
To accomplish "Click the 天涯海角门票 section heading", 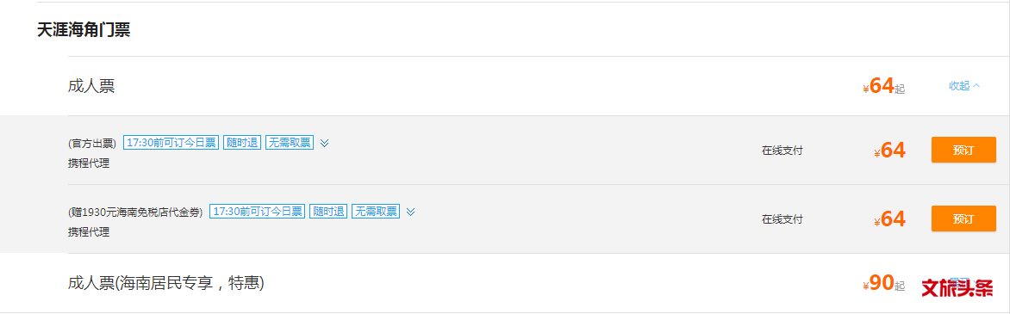I will 84,30.
